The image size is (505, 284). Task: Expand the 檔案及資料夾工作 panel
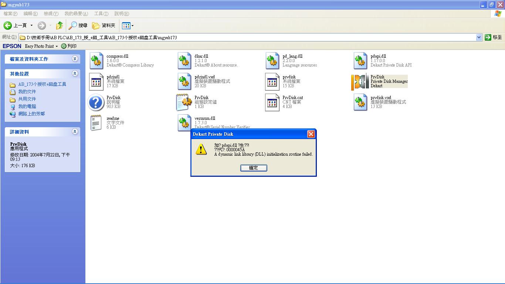pos(75,59)
